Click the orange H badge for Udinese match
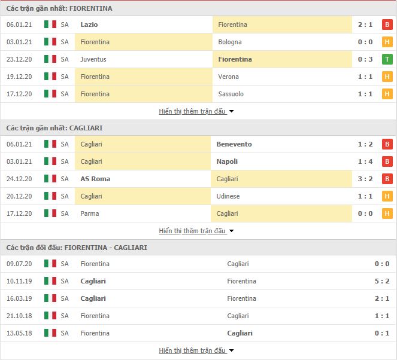The image size is (397, 360). [387, 196]
